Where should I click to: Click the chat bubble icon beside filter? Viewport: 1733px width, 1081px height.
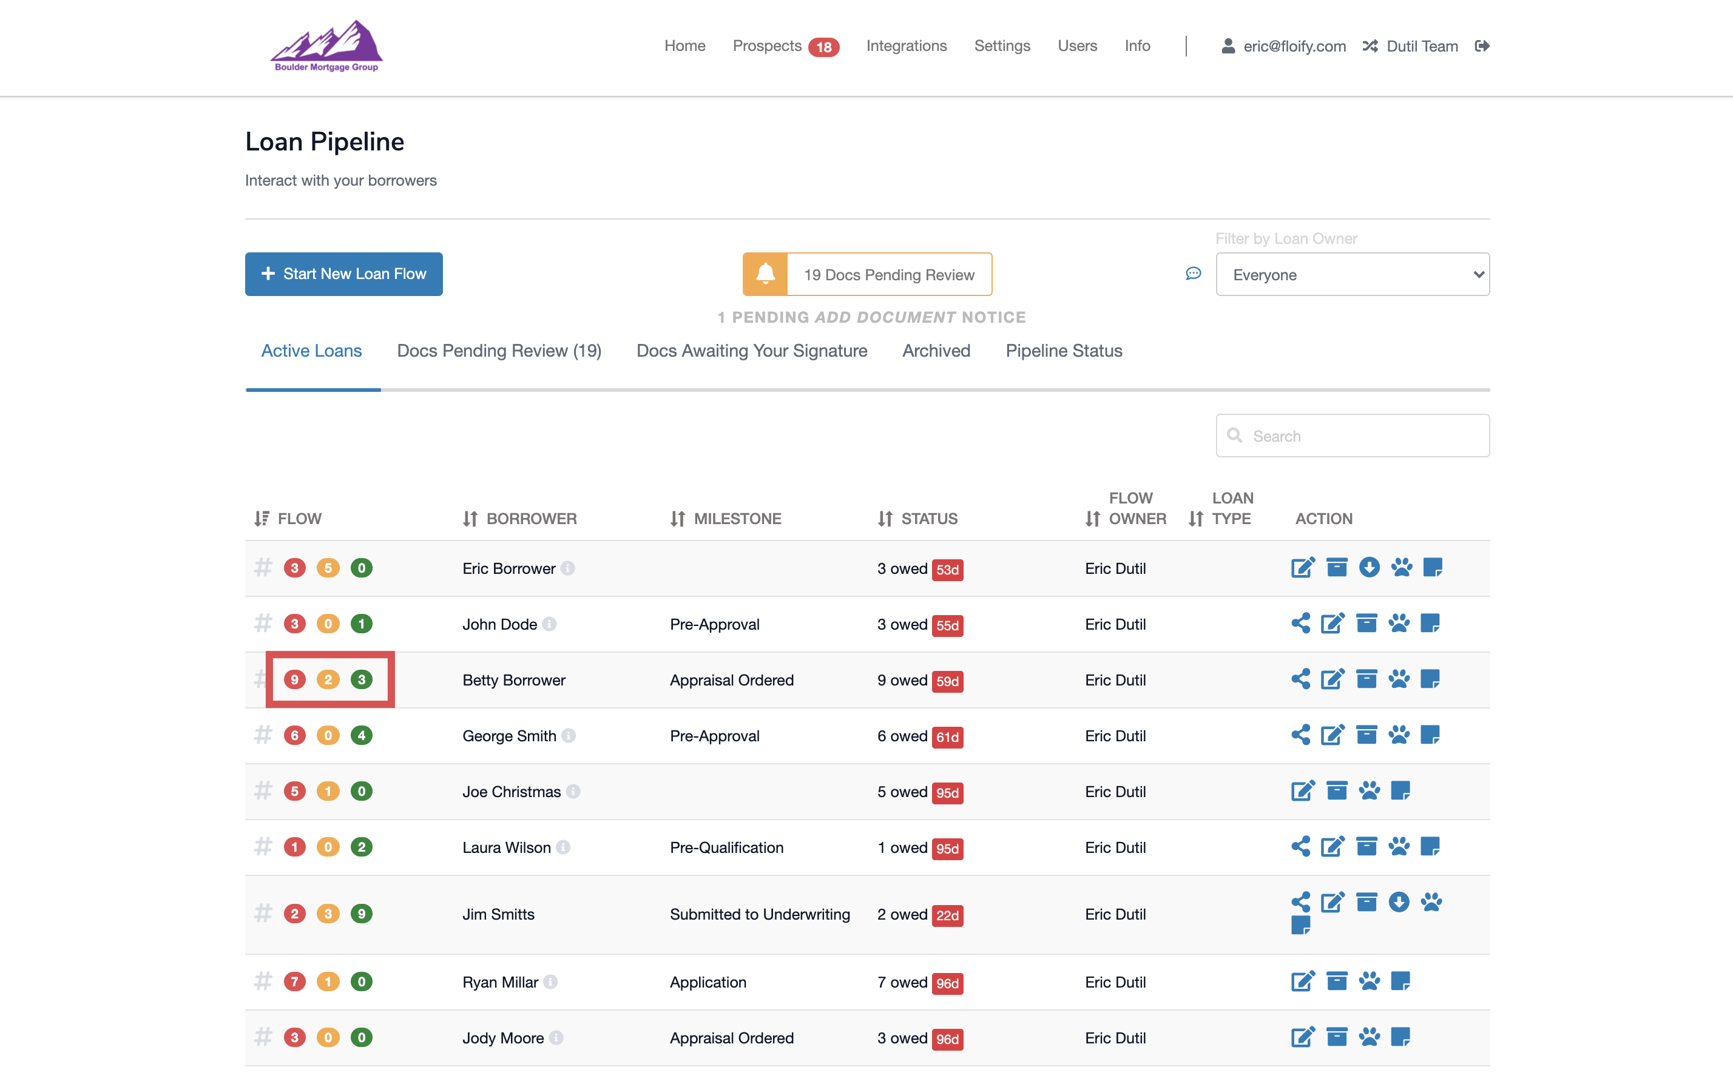(1192, 274)
